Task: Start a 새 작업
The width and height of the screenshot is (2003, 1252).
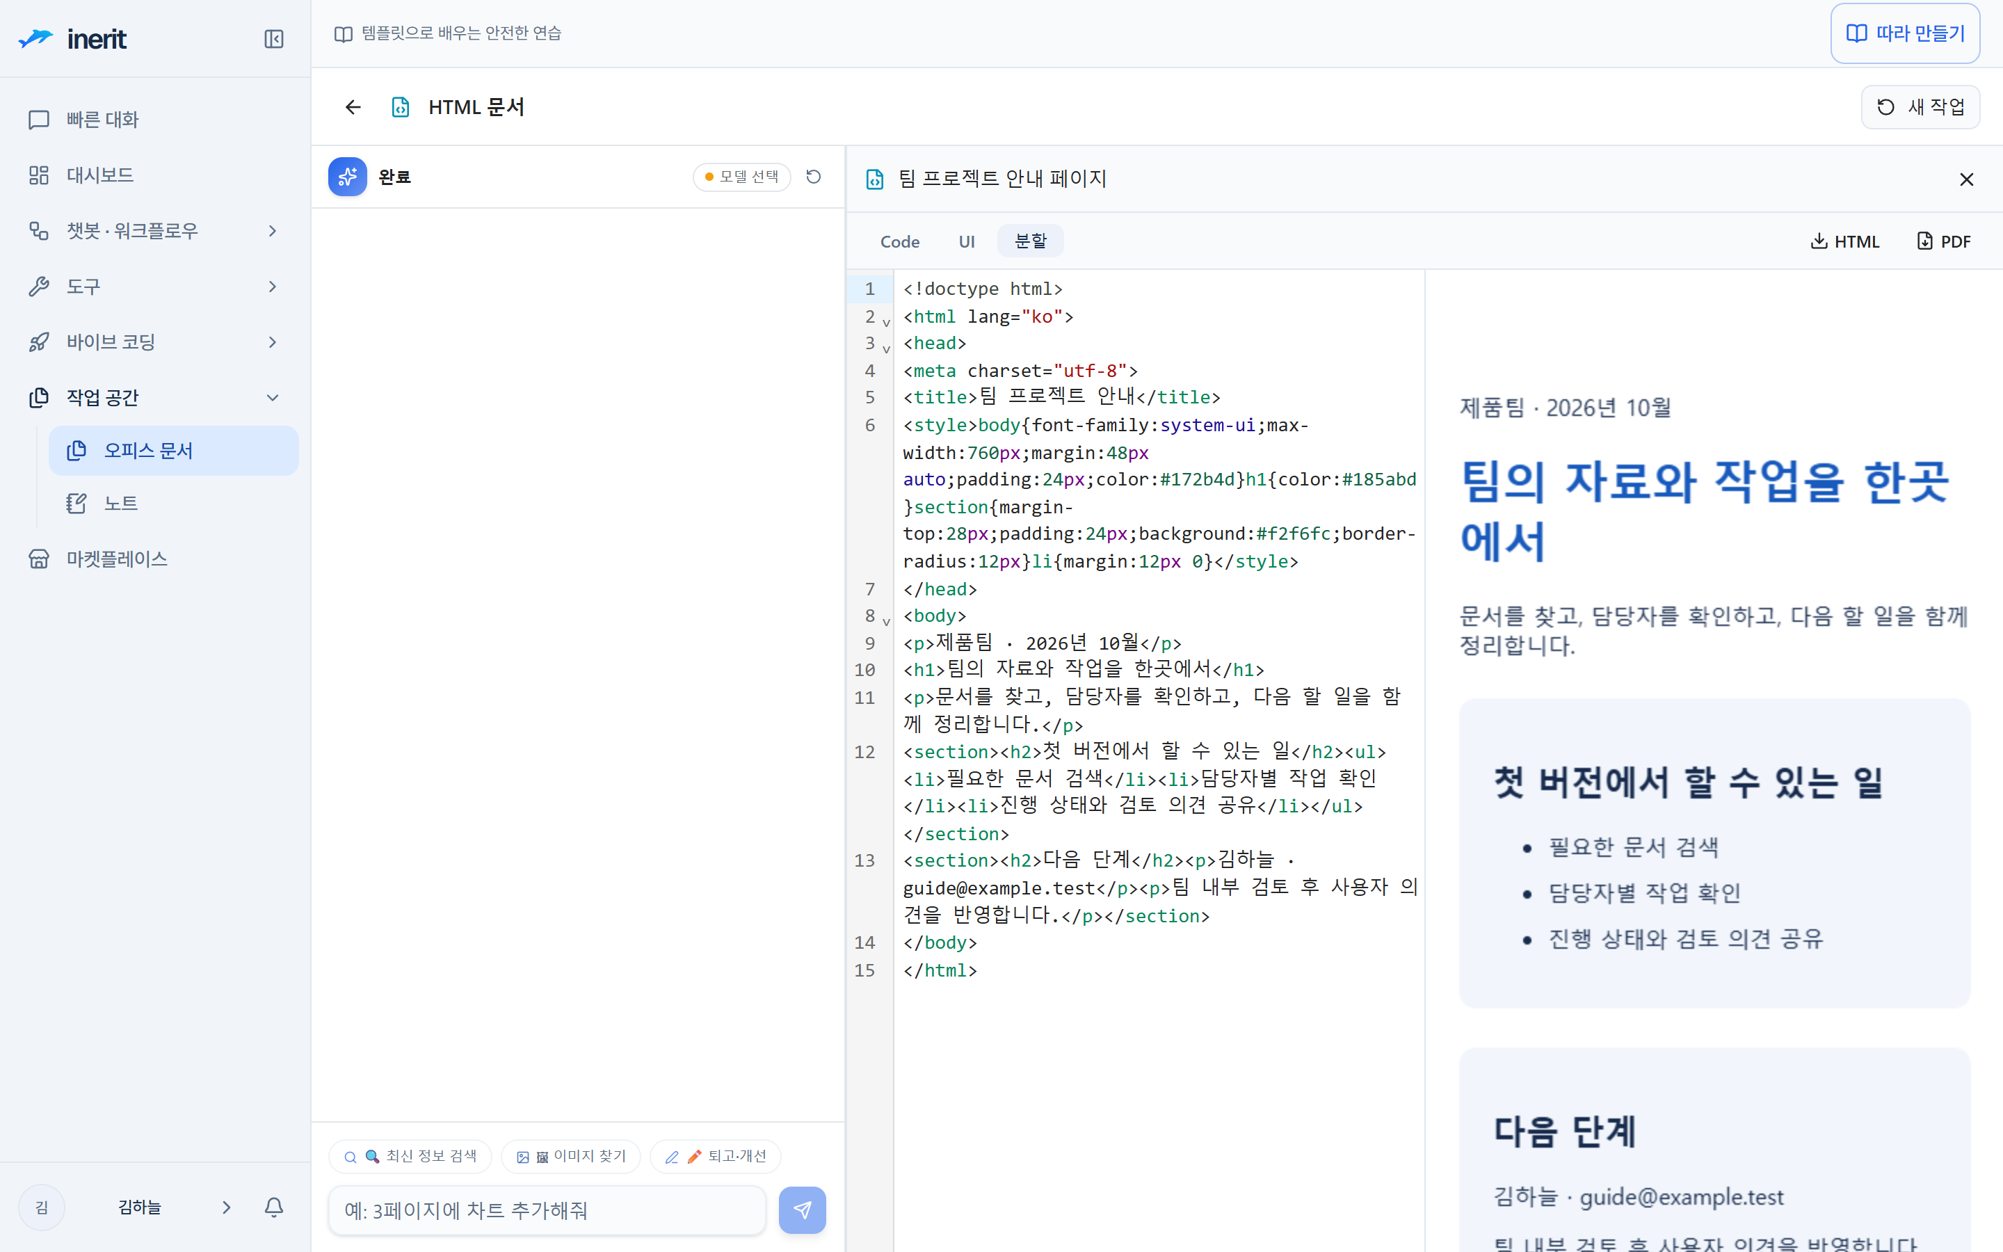Action: (1920, 107)
